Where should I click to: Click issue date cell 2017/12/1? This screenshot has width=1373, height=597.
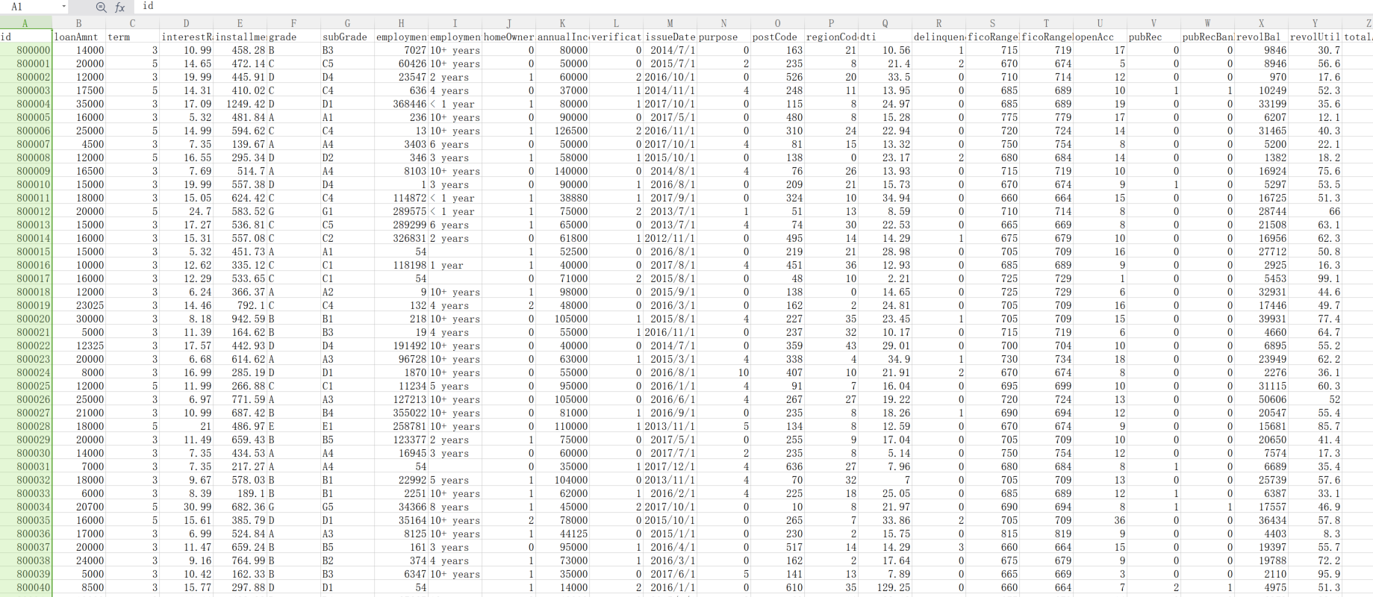pyautogui.click(x=670, y=466)
